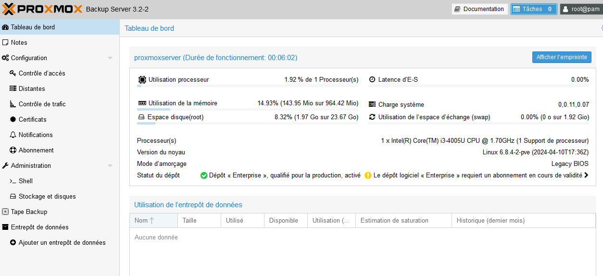Click the bell icon for Notifications
This screenshot has height=276, width=603.
(13, 135)
